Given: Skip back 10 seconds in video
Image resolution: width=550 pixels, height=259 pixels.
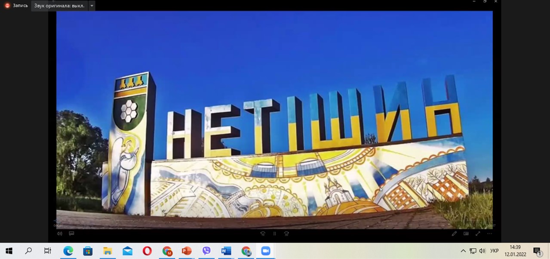Looking at the screenshot, I should pyautogui.click(x=263, y=234).
